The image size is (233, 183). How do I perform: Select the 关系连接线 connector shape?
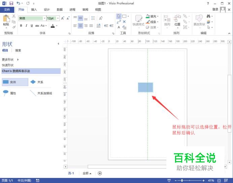tap(41, 93)
